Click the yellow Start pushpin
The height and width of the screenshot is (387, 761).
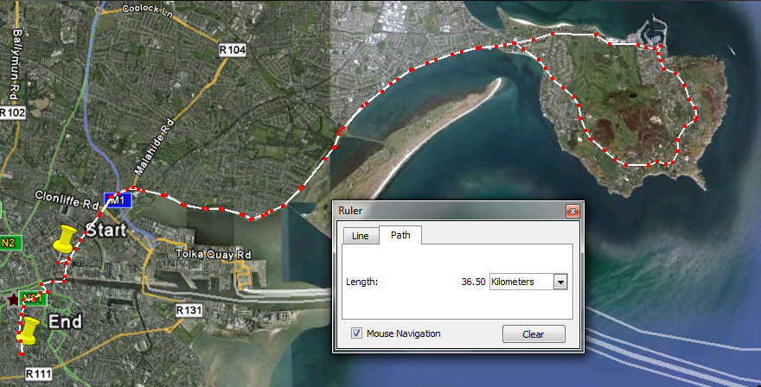(65, 238)
